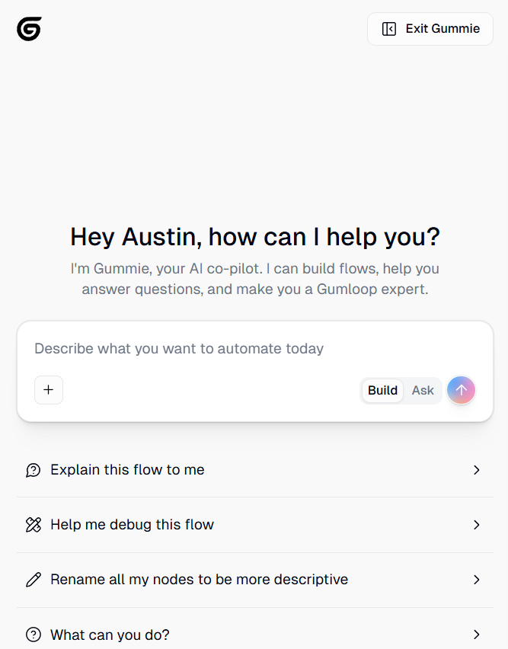Click the debug wrench icon beside Help me debug

coord(33,525)
